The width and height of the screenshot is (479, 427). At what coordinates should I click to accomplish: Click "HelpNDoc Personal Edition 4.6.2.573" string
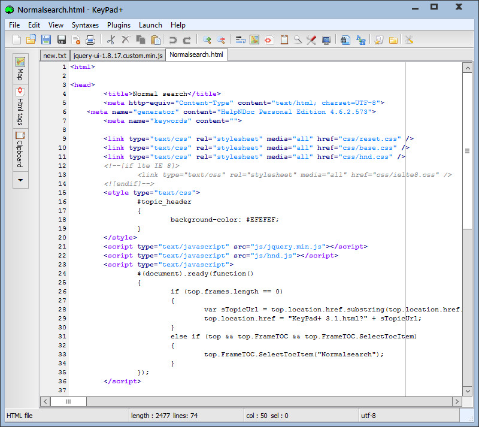[x=294, y=112]
